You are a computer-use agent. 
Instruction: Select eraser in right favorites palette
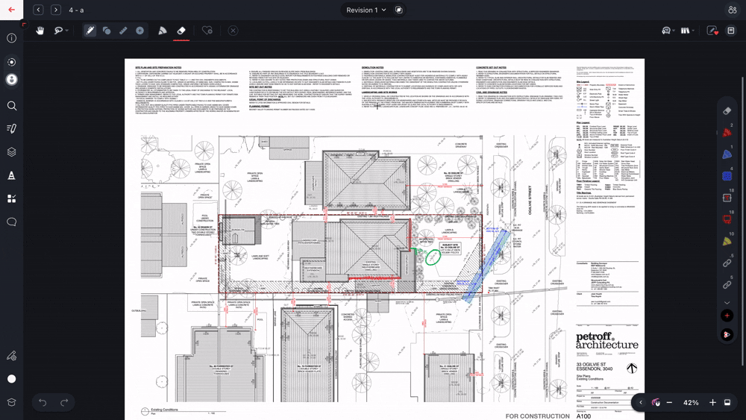727,111
